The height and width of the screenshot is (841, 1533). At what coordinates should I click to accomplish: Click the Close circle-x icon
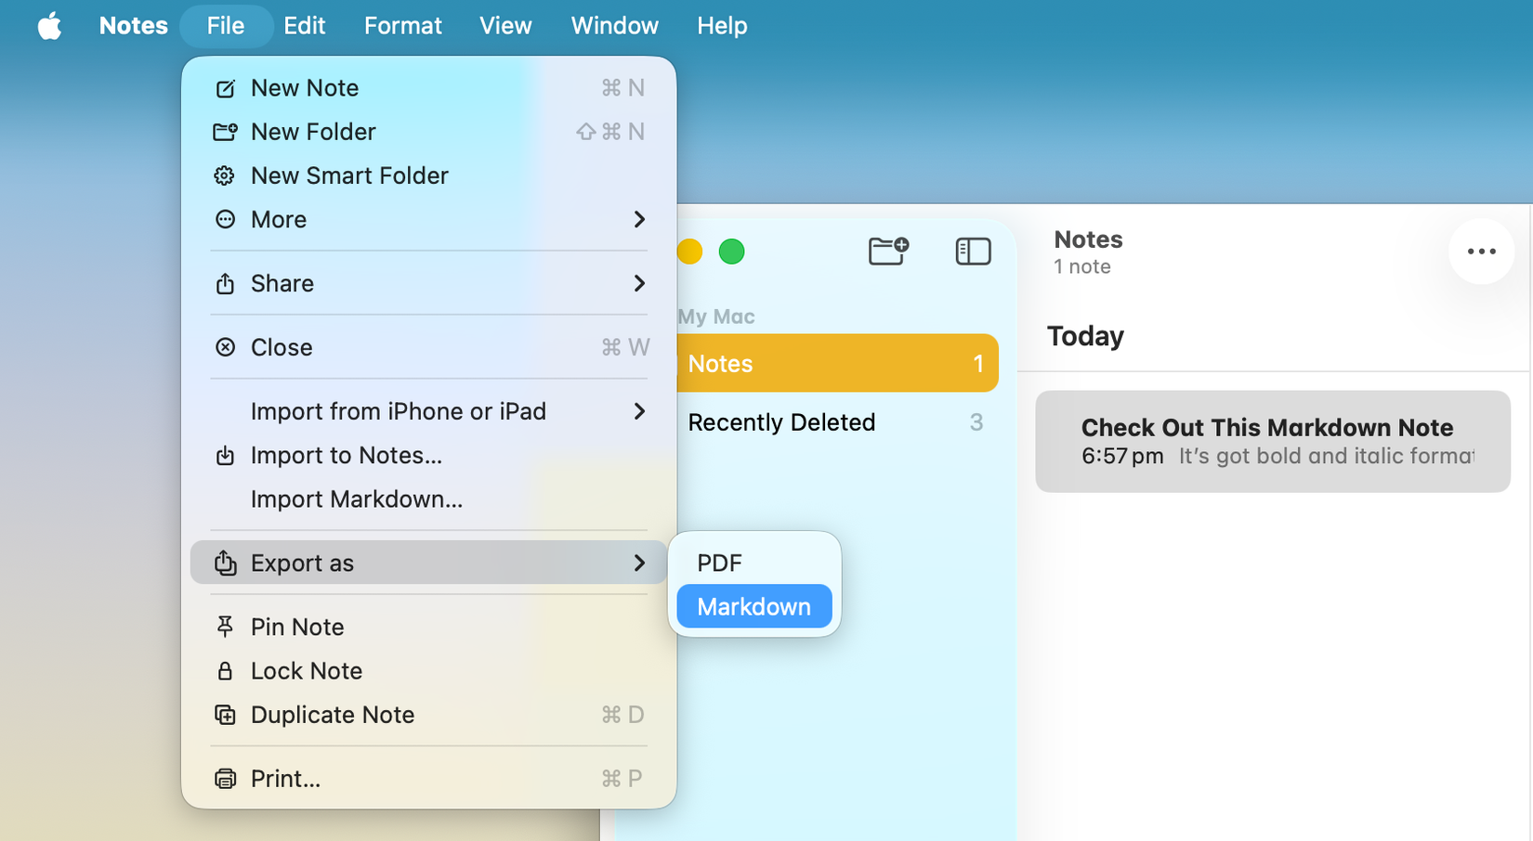(225, 347)
